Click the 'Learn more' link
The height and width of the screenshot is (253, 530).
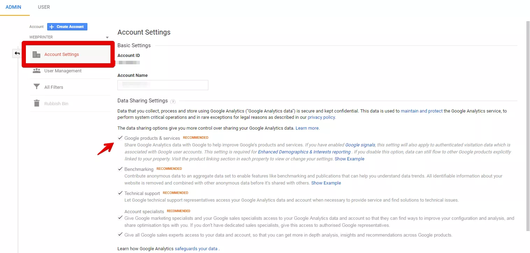pos(308,128)
